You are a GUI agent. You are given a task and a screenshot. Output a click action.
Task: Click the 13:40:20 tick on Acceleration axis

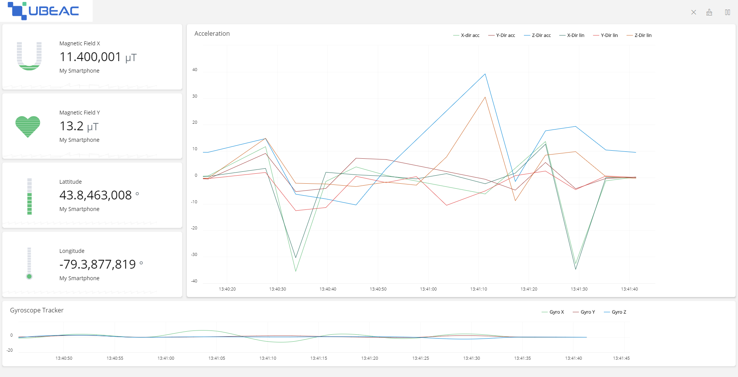(x=227, y=289)
